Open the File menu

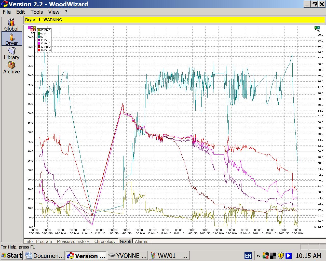[7, 12]
